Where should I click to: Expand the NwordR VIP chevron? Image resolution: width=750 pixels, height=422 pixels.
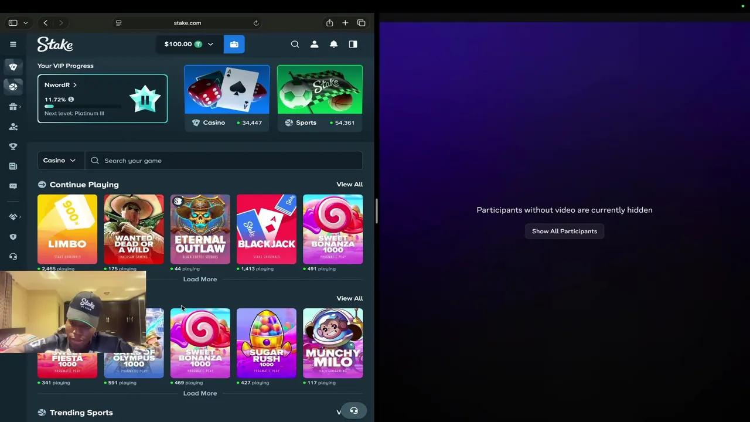(74, 85)
